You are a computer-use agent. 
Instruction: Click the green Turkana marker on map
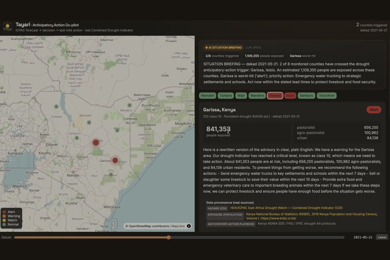(x=57, y=107)
